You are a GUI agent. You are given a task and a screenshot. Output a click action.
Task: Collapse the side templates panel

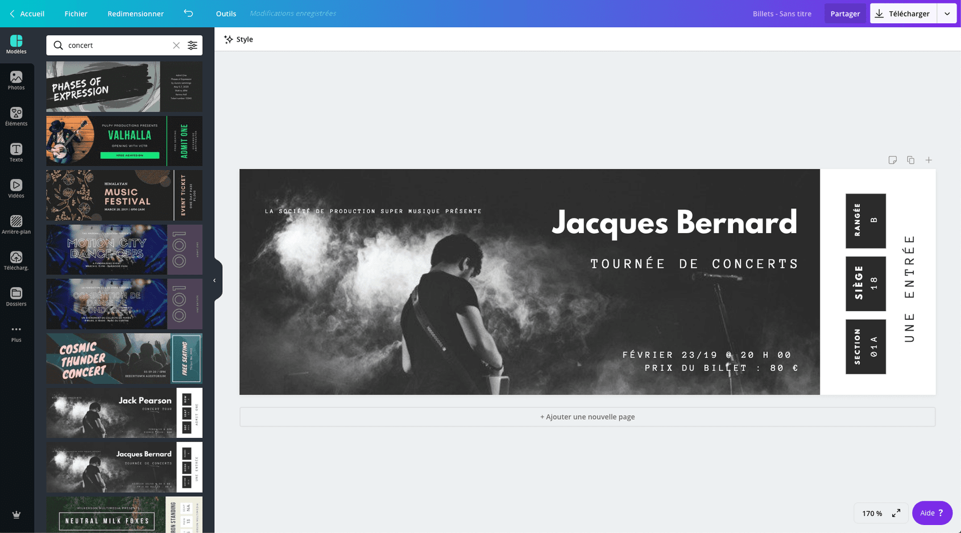click(x=214, y=280)
